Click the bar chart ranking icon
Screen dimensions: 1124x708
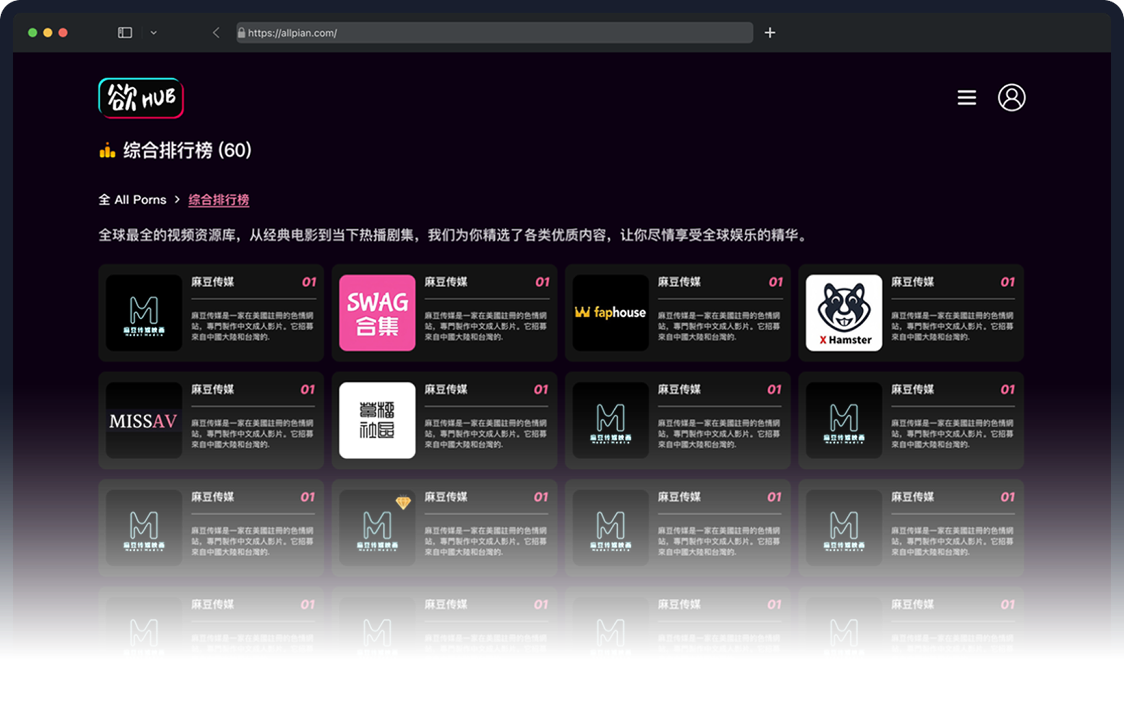107,151
